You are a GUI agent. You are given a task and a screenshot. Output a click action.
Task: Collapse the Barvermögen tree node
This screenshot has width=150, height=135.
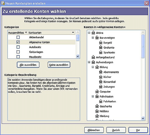click(x=93, y=38)
